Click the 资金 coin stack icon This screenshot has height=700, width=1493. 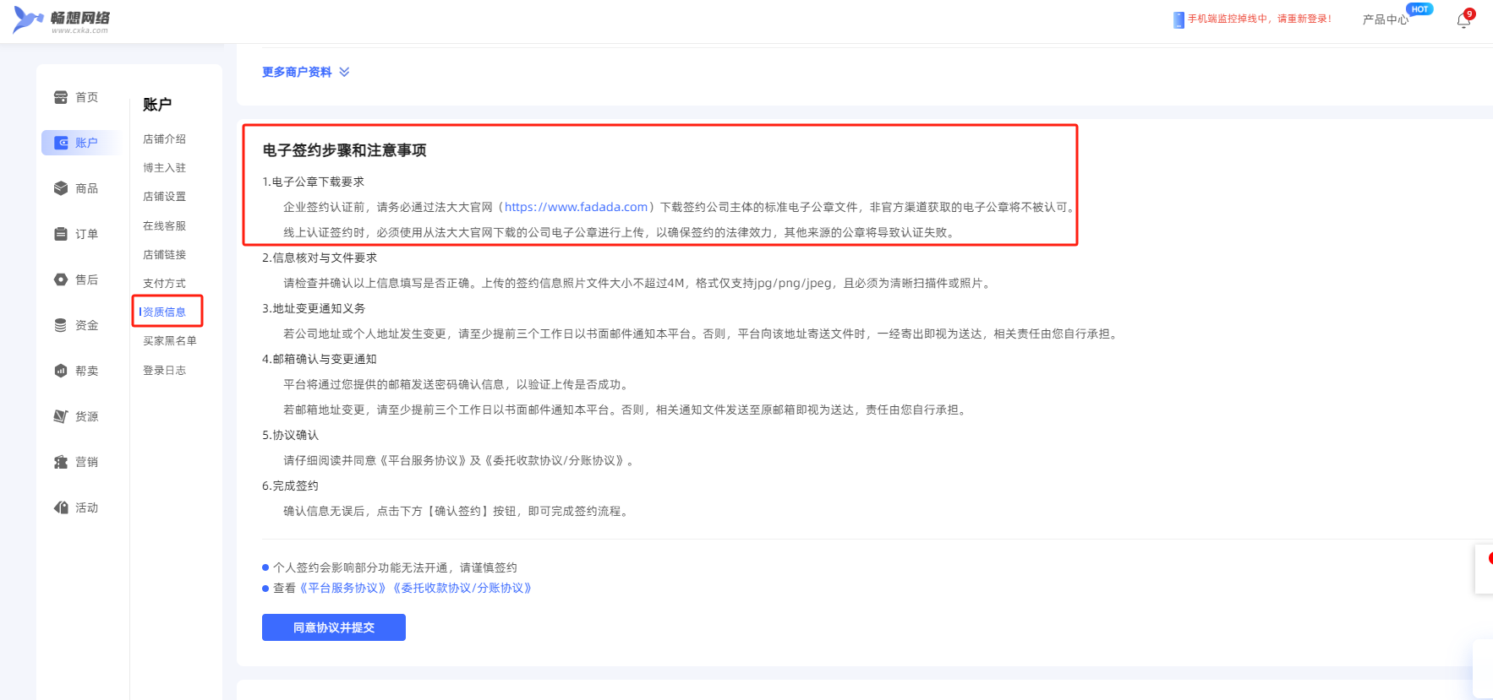(61, 325)
